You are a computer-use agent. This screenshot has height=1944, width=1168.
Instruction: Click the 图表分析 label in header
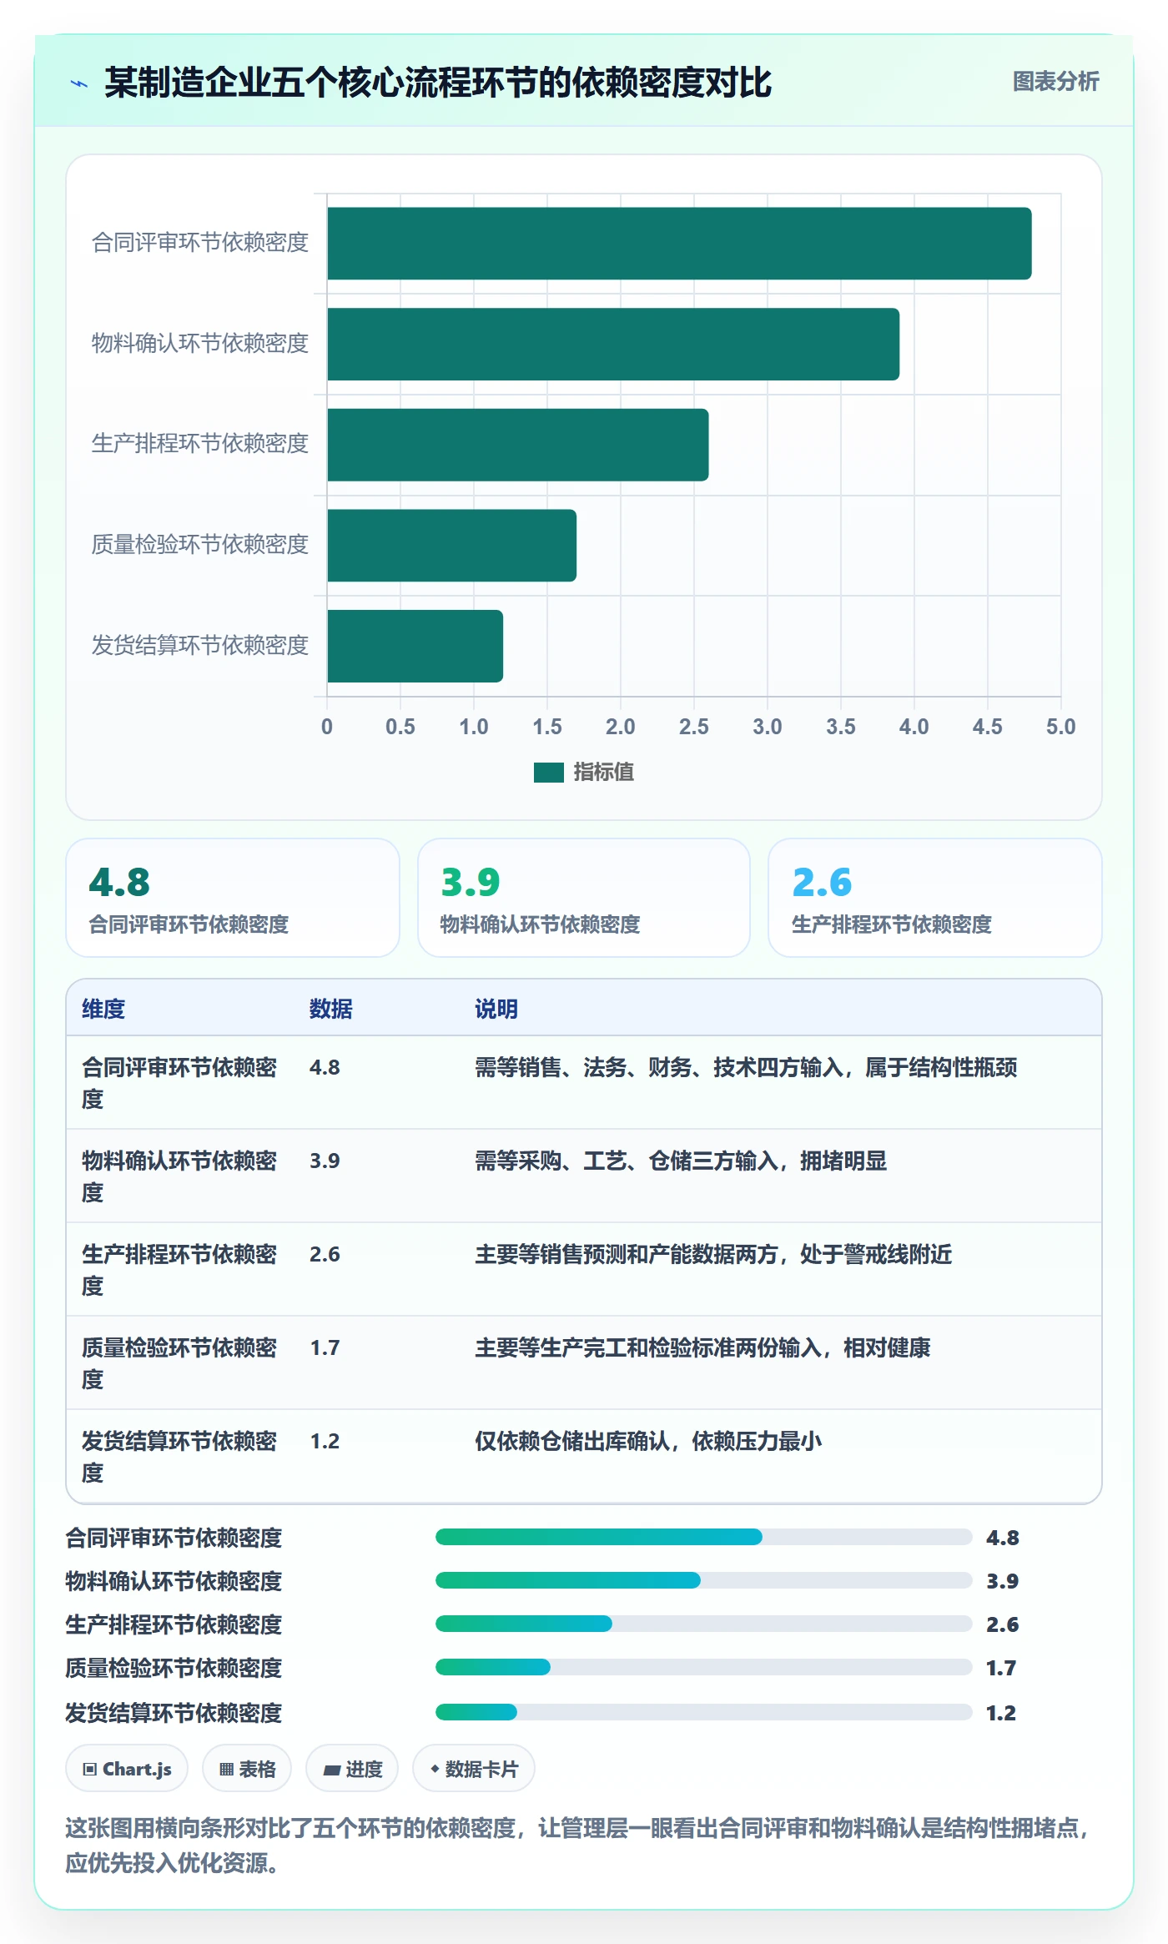coord(1055,82)
